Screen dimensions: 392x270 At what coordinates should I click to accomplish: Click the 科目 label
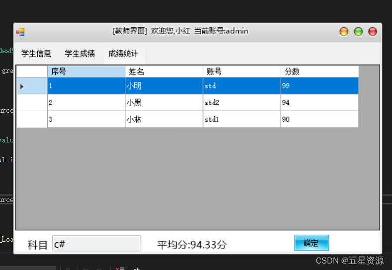tap(37, 245)
